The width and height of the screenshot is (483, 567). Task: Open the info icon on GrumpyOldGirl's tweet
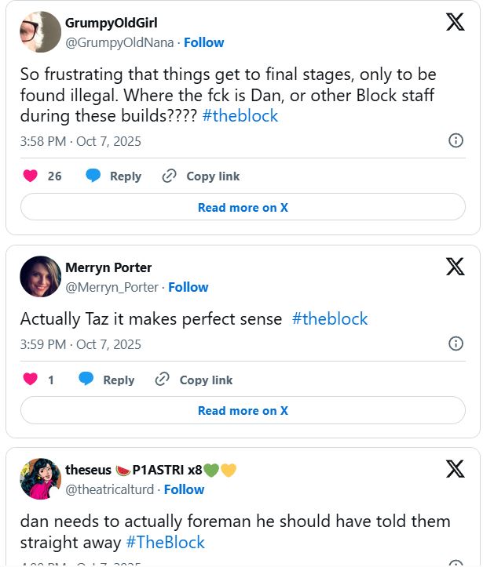[x=455, y=140]
